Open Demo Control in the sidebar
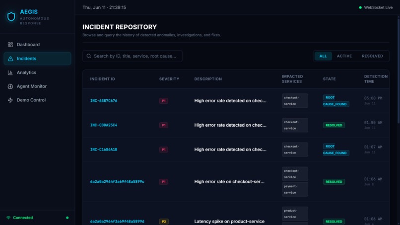400x225 pixels. [38, 100]
